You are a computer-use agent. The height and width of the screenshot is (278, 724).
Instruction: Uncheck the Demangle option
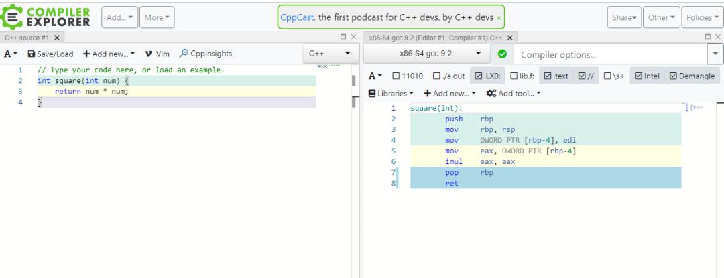click(692, 76)
